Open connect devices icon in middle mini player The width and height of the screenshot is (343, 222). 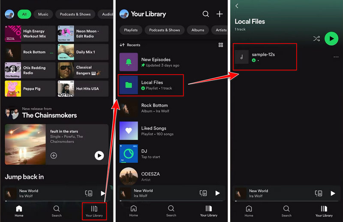pos(203,193)
